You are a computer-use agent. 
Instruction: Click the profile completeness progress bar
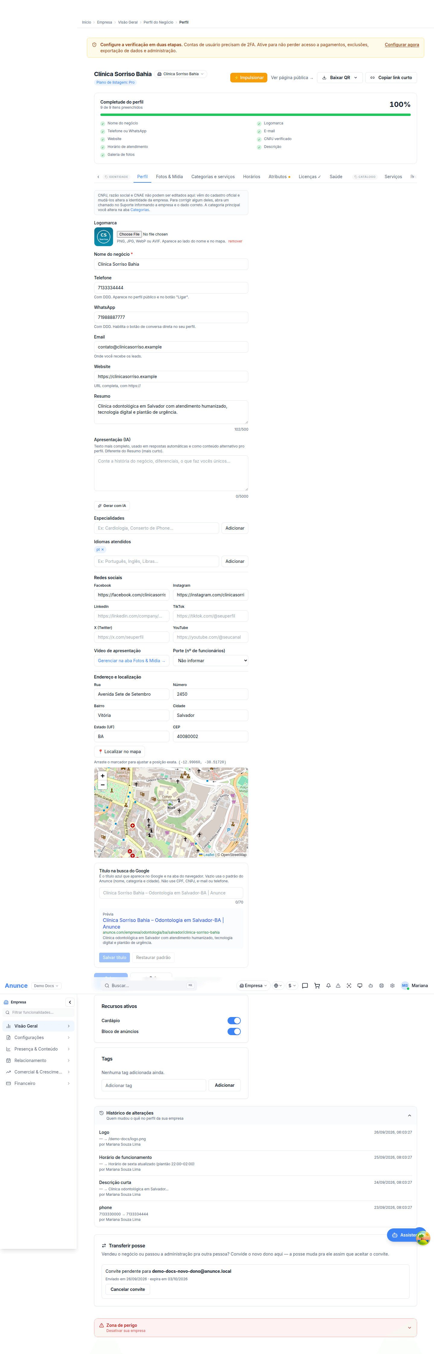(x=256, y=114)
